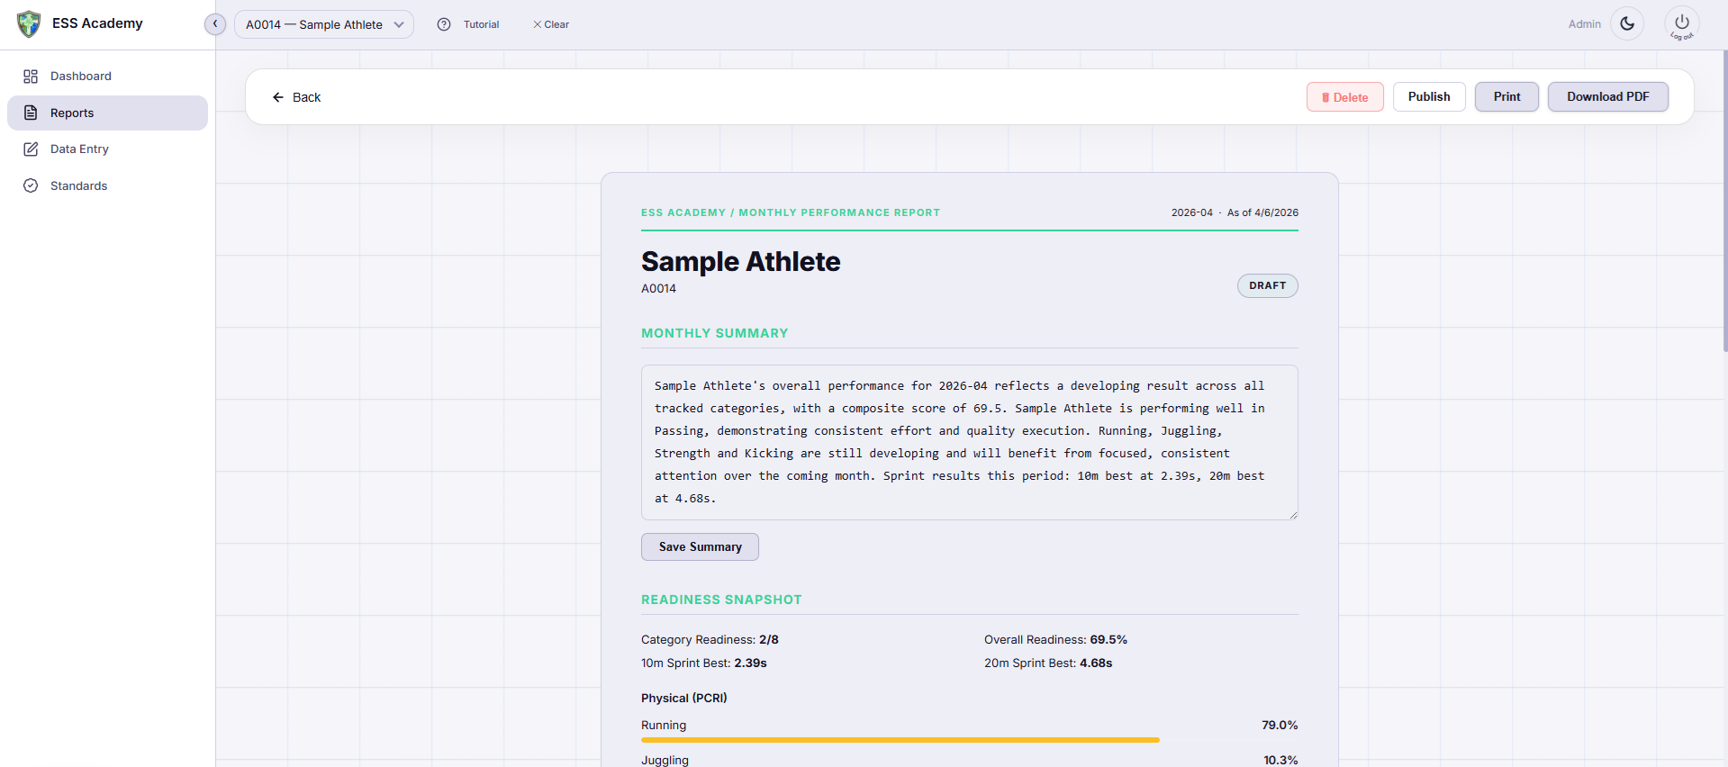This screenshot has height=767, width=1728.
Task: Click the Log out power icon
Action: pyautogui.click(x=1681, y=24)
